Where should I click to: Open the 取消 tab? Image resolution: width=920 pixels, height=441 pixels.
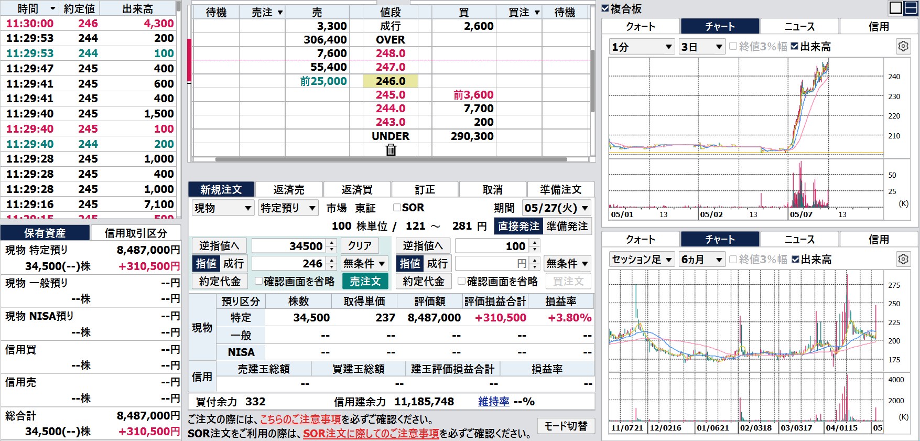493,189
